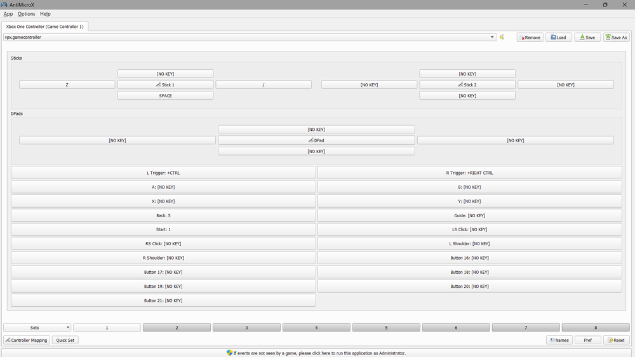Viewport: 635px width, 357px height.
Task: Toggle button Names display
Action: tap(559, 340)
